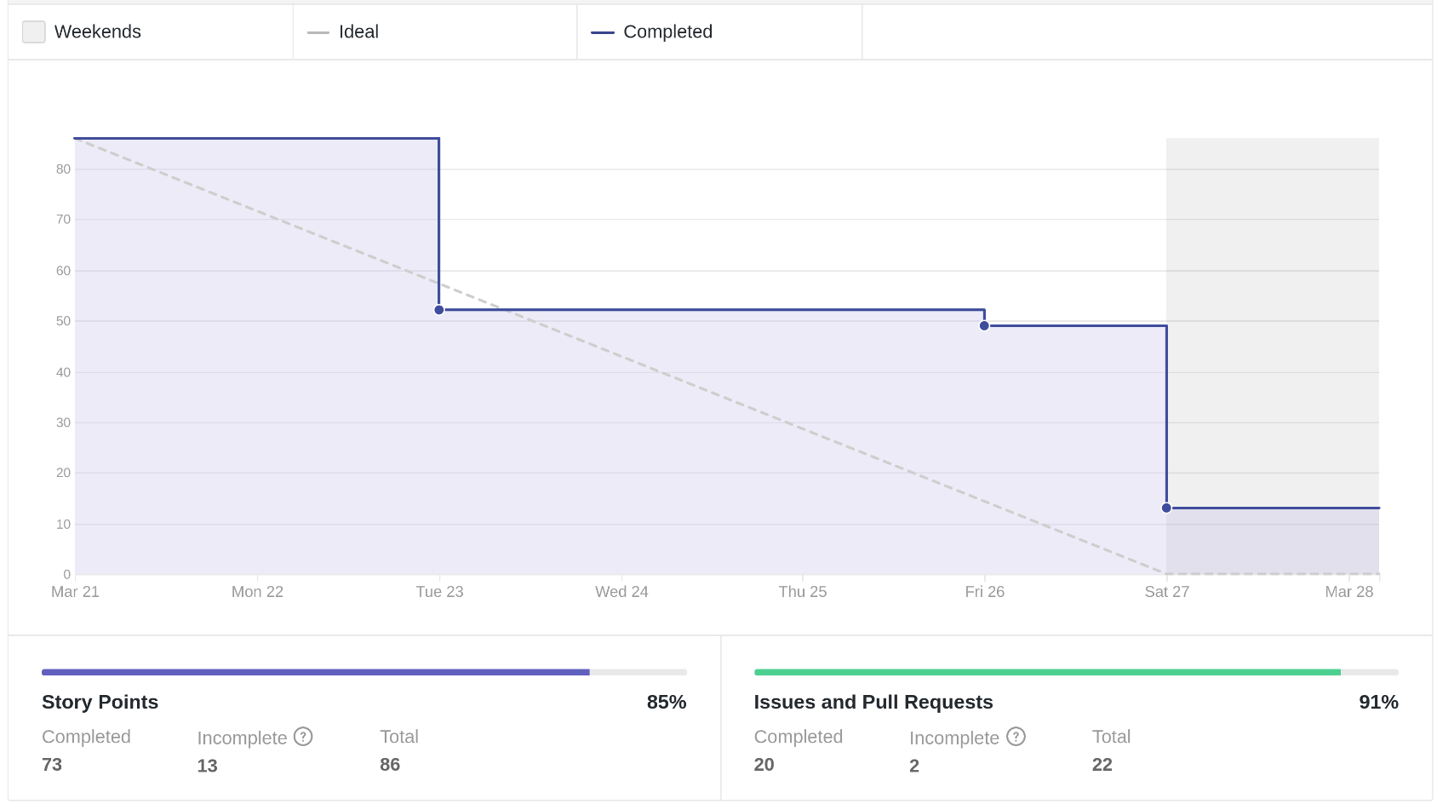This screenshot has width=1437, height=804.
Task: Click the 10 y-axis label
Action: (63, 525)
